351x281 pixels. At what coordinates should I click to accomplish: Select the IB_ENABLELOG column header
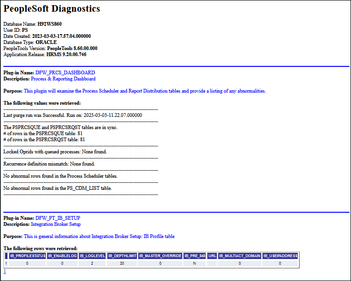tap(62, 256)
